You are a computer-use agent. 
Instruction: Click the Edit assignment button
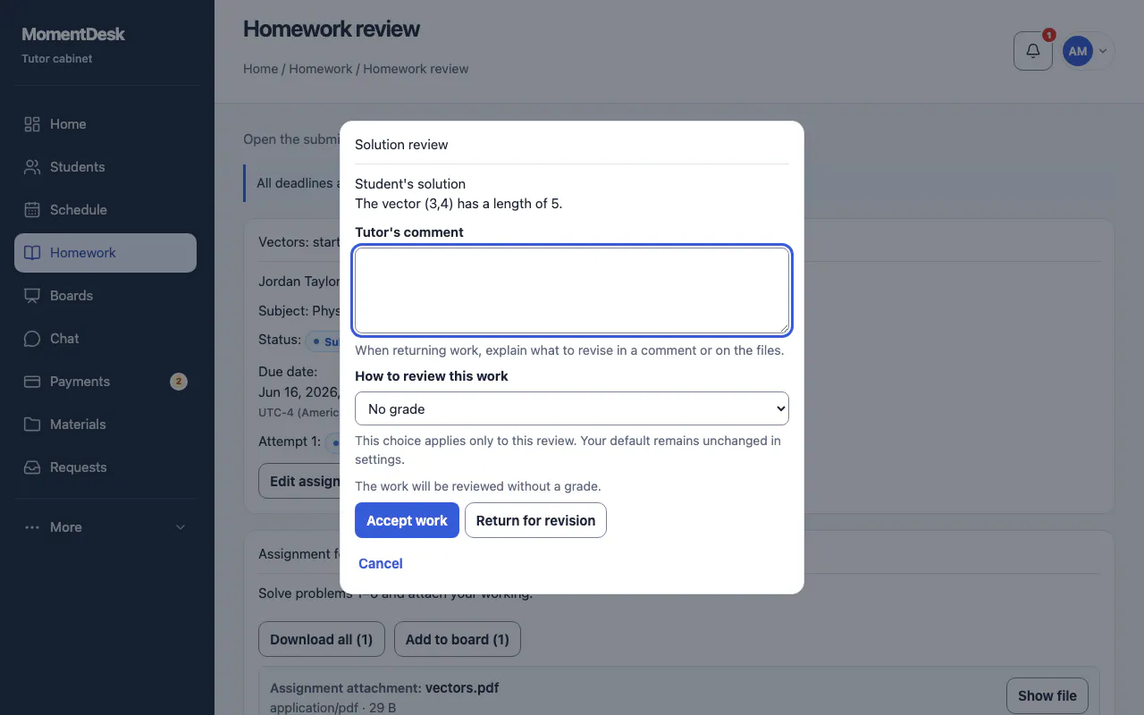coord(299,481)
